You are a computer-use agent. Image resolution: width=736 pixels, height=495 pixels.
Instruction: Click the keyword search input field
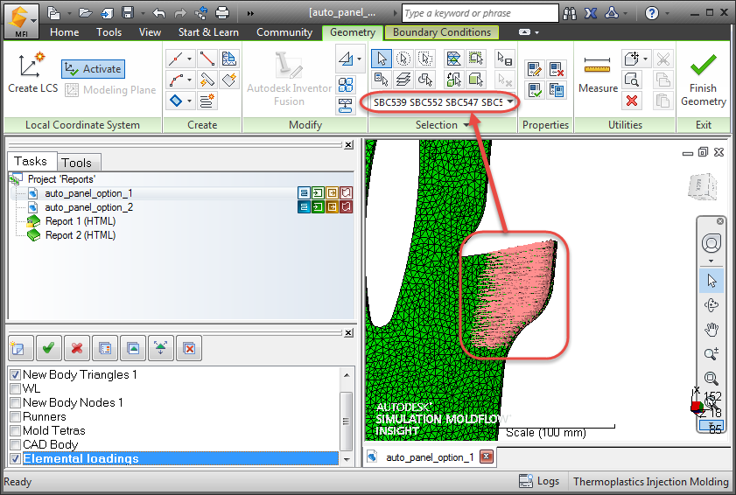(480, 13)
